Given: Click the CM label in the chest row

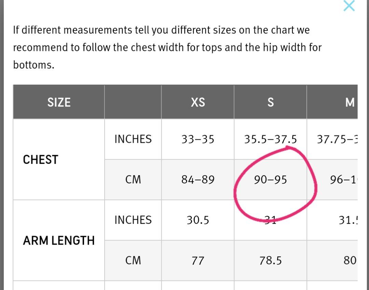Looking at the screenshot, I should 133,180.
